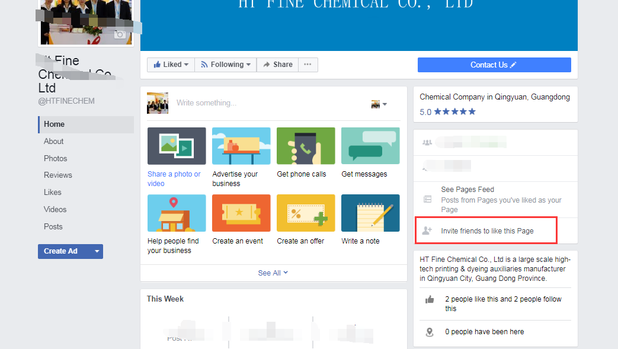Click the page profile picture

86,22
